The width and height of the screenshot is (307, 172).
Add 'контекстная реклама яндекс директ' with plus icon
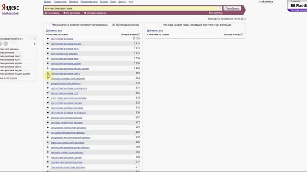(x=48, y=68)
